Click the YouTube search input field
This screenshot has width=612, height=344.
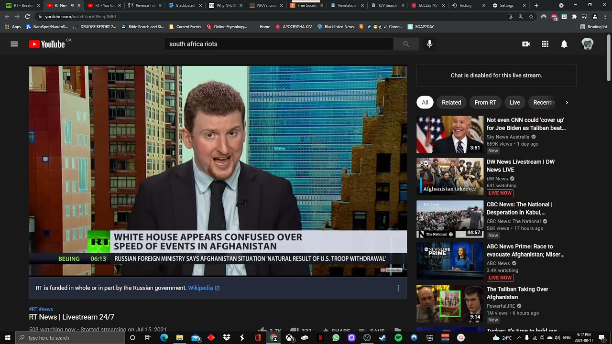[x=278, y=44]
